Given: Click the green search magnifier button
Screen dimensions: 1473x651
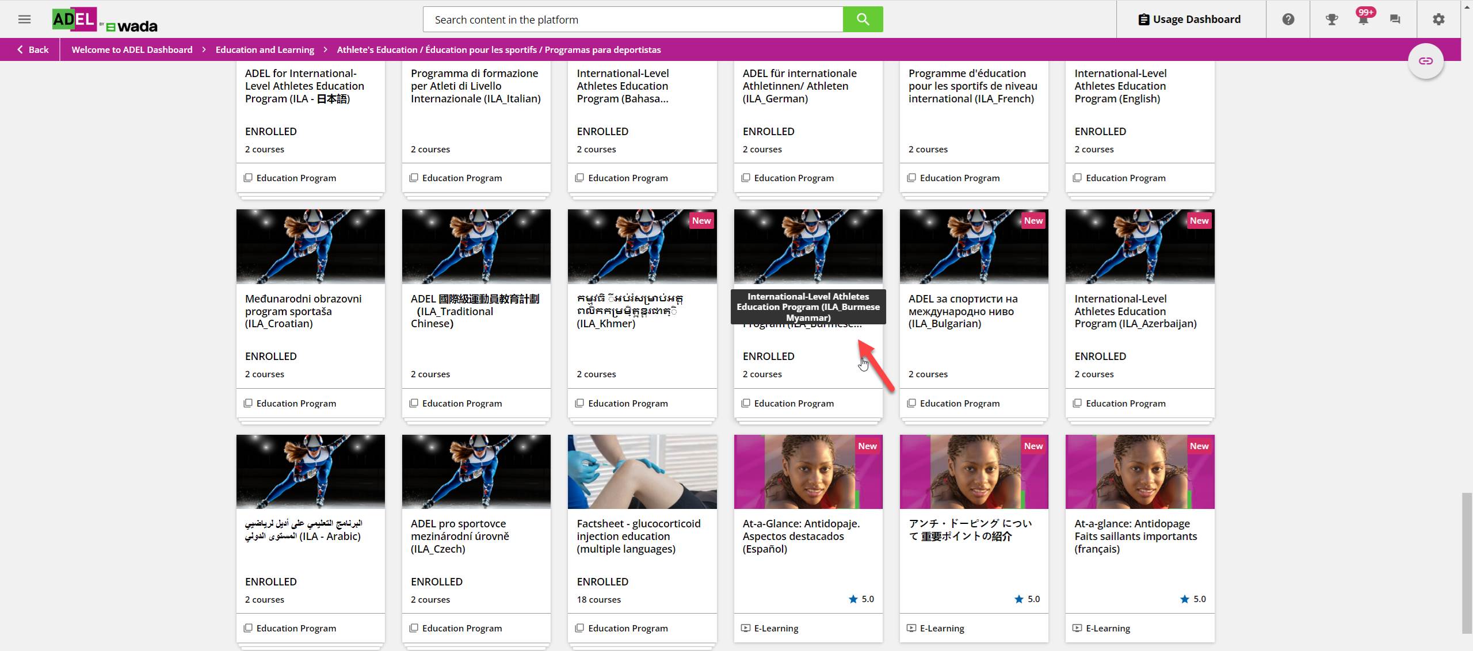Looking at the screenshot, I should 863,20.
